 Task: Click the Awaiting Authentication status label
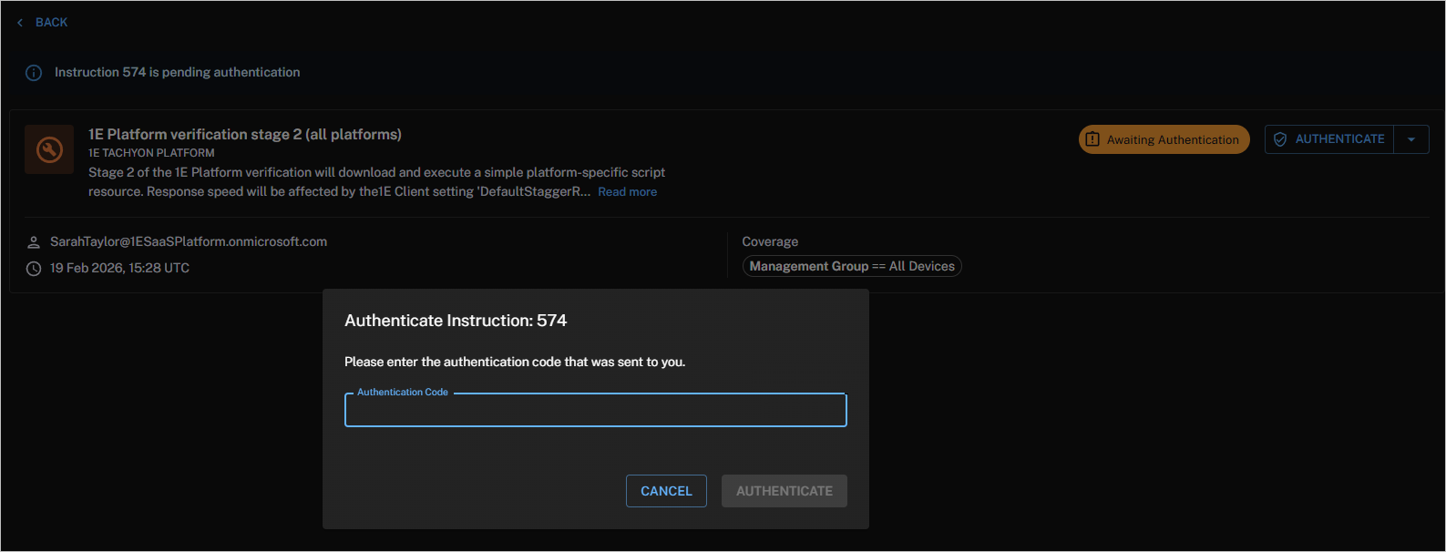click(x=1172, y=140)
